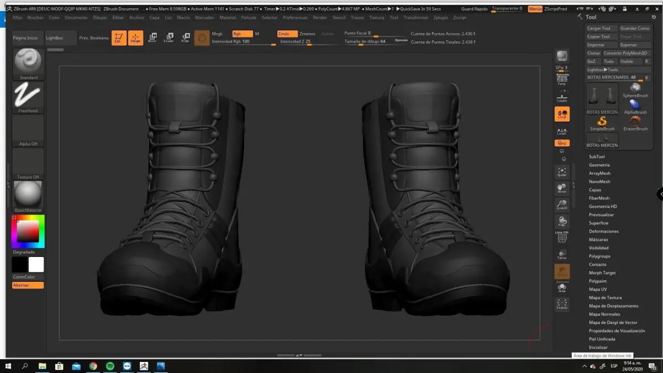Select the Escalar scale tool
The height and width of the screenshot is (373, 663).
click(169, 38)
